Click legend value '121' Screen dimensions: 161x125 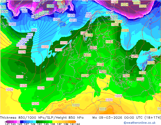pyautogui.click(x=7, y=124)
